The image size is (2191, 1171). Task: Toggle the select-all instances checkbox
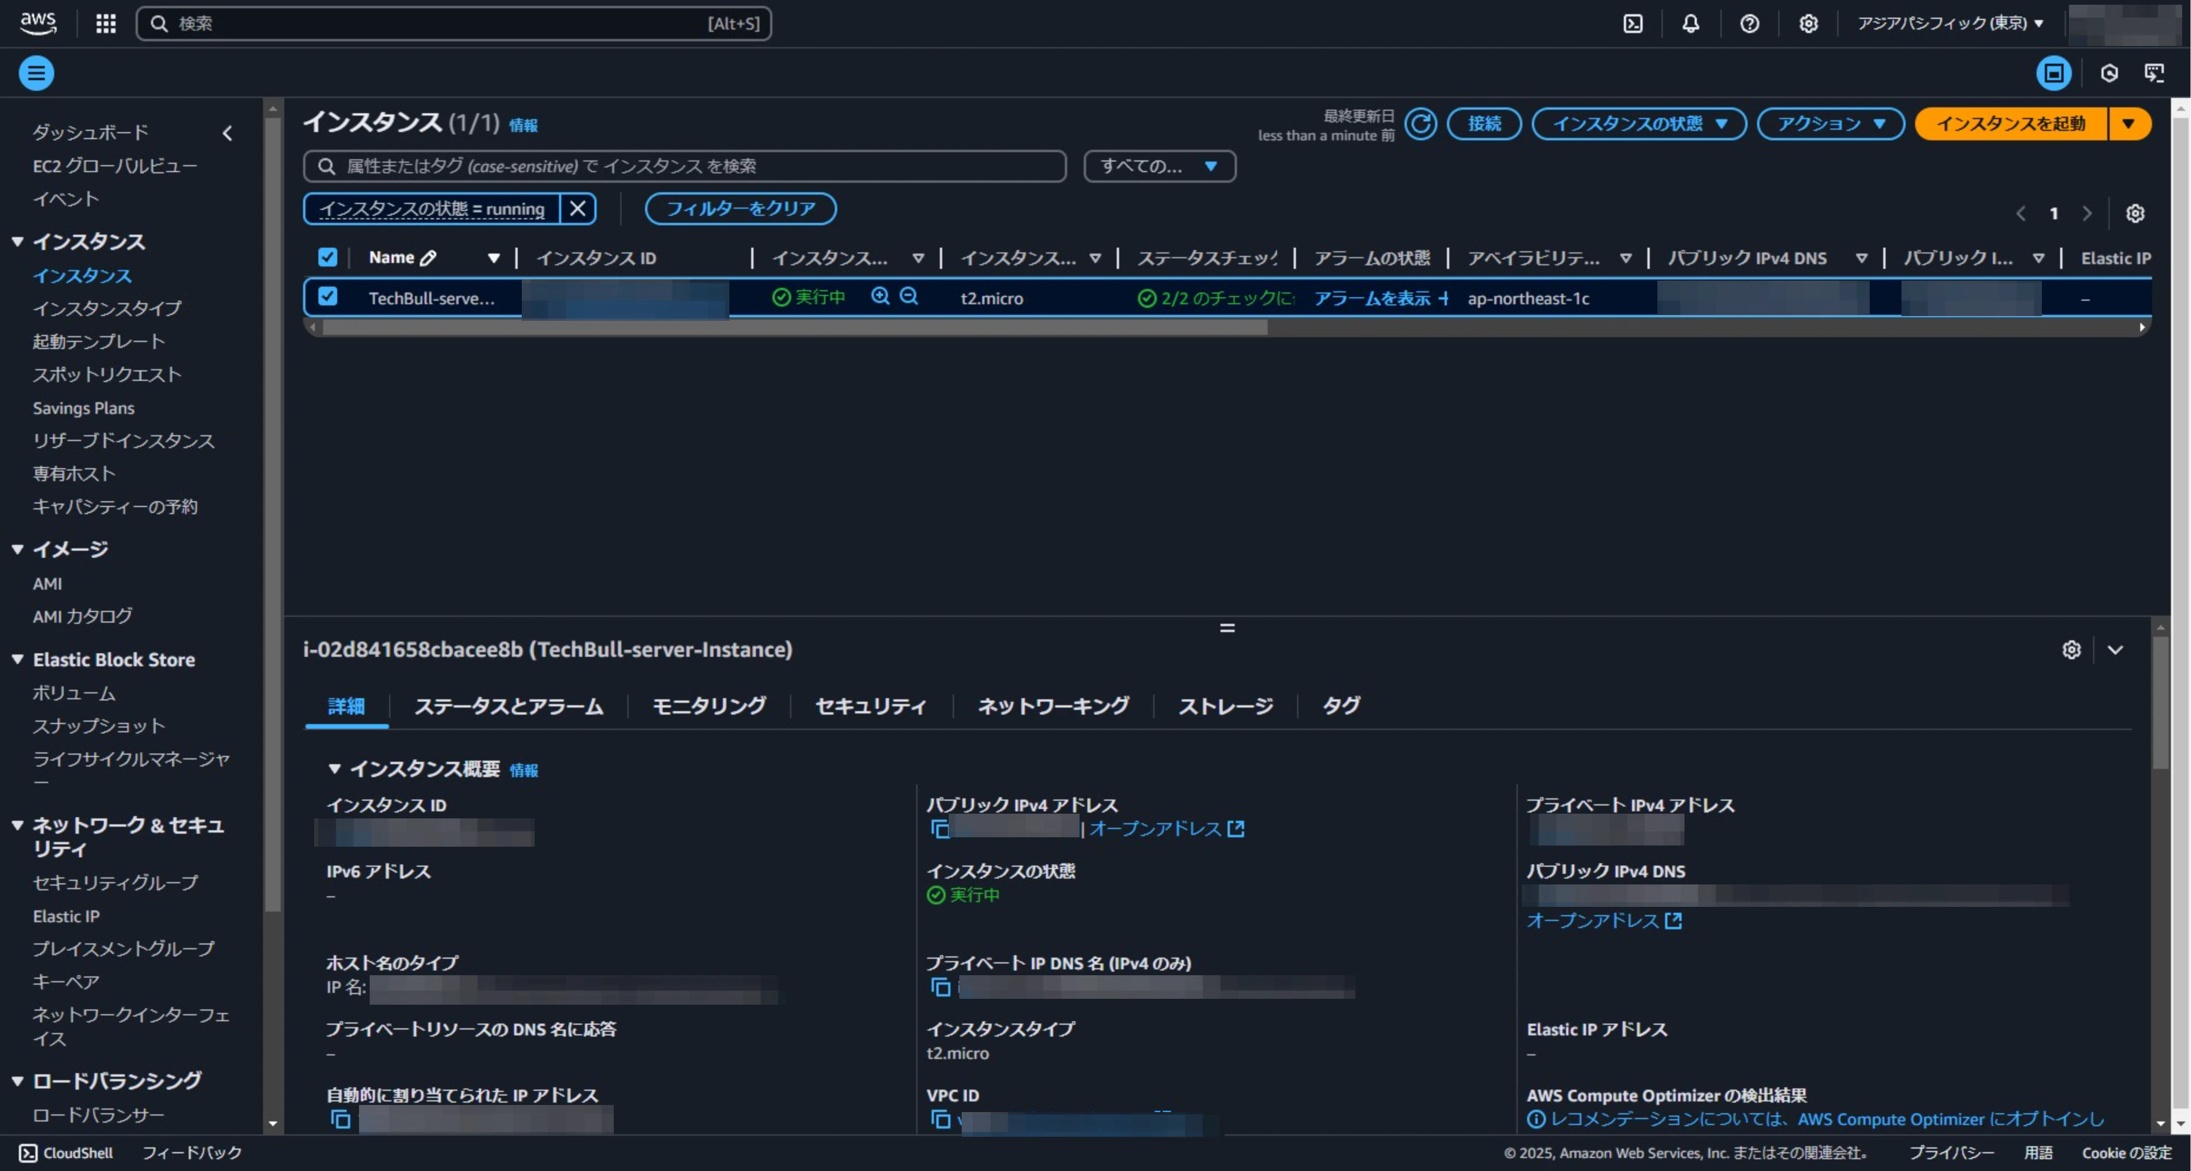tap(327, 257)
